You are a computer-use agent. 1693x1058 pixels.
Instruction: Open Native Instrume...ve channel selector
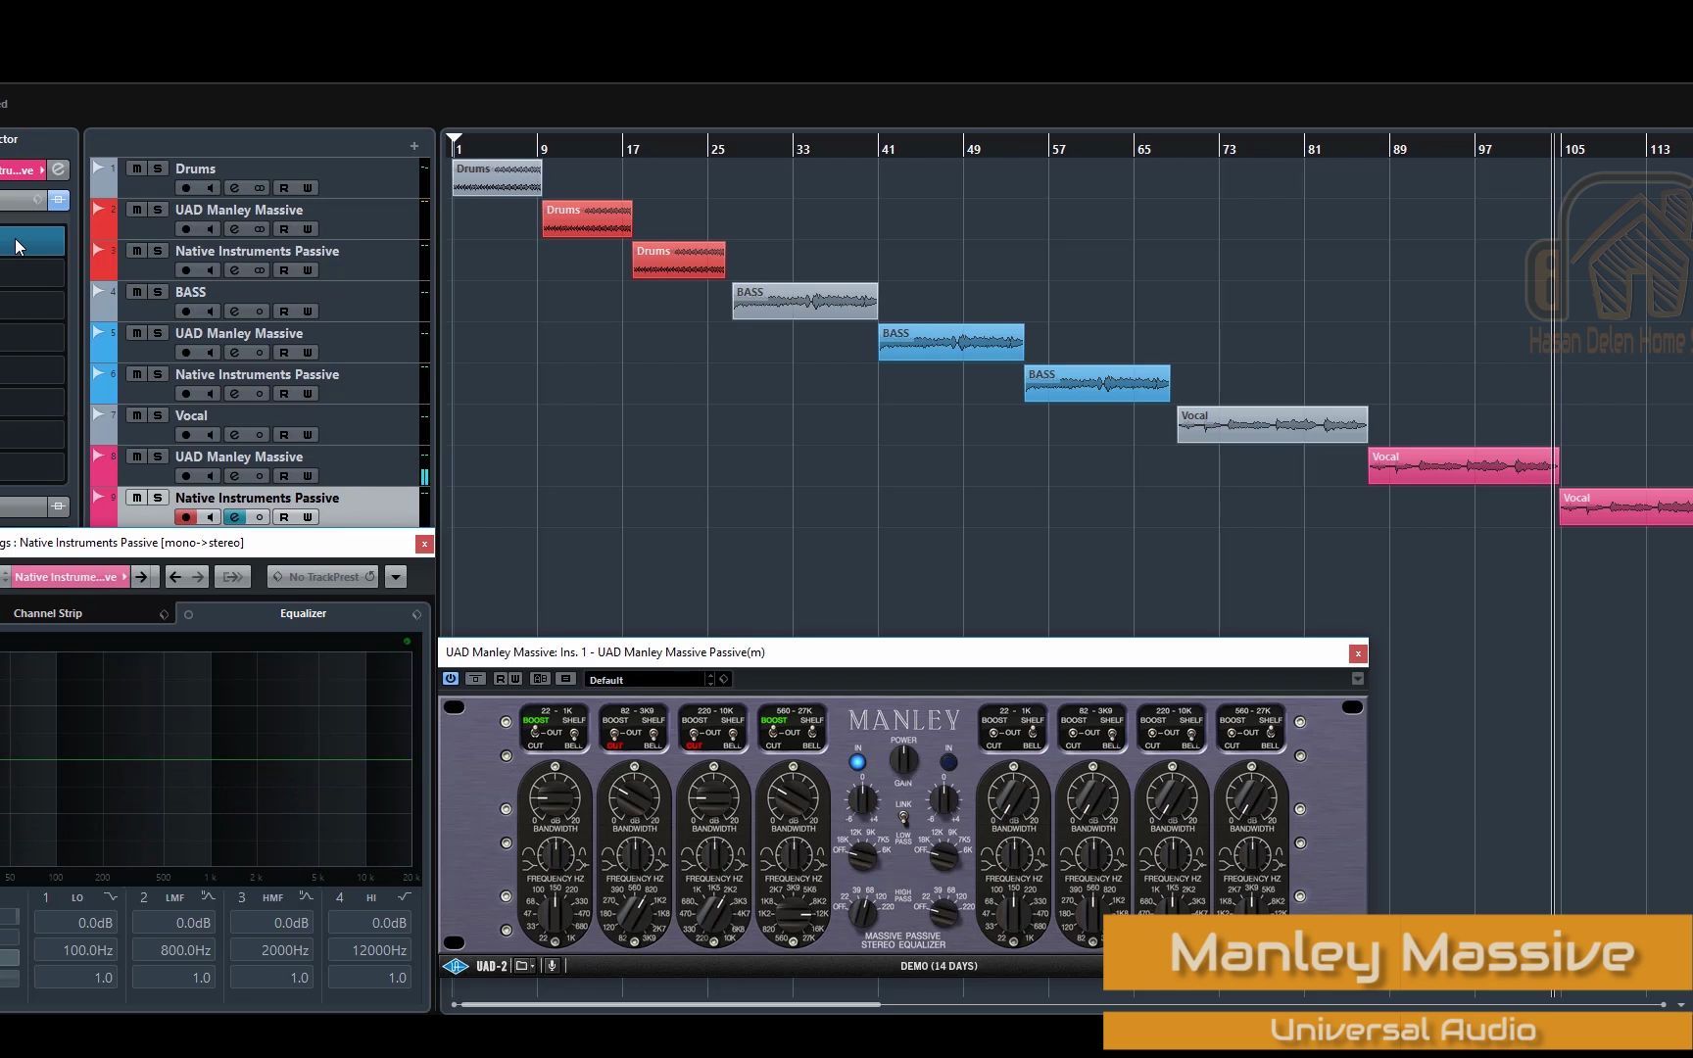69,577
